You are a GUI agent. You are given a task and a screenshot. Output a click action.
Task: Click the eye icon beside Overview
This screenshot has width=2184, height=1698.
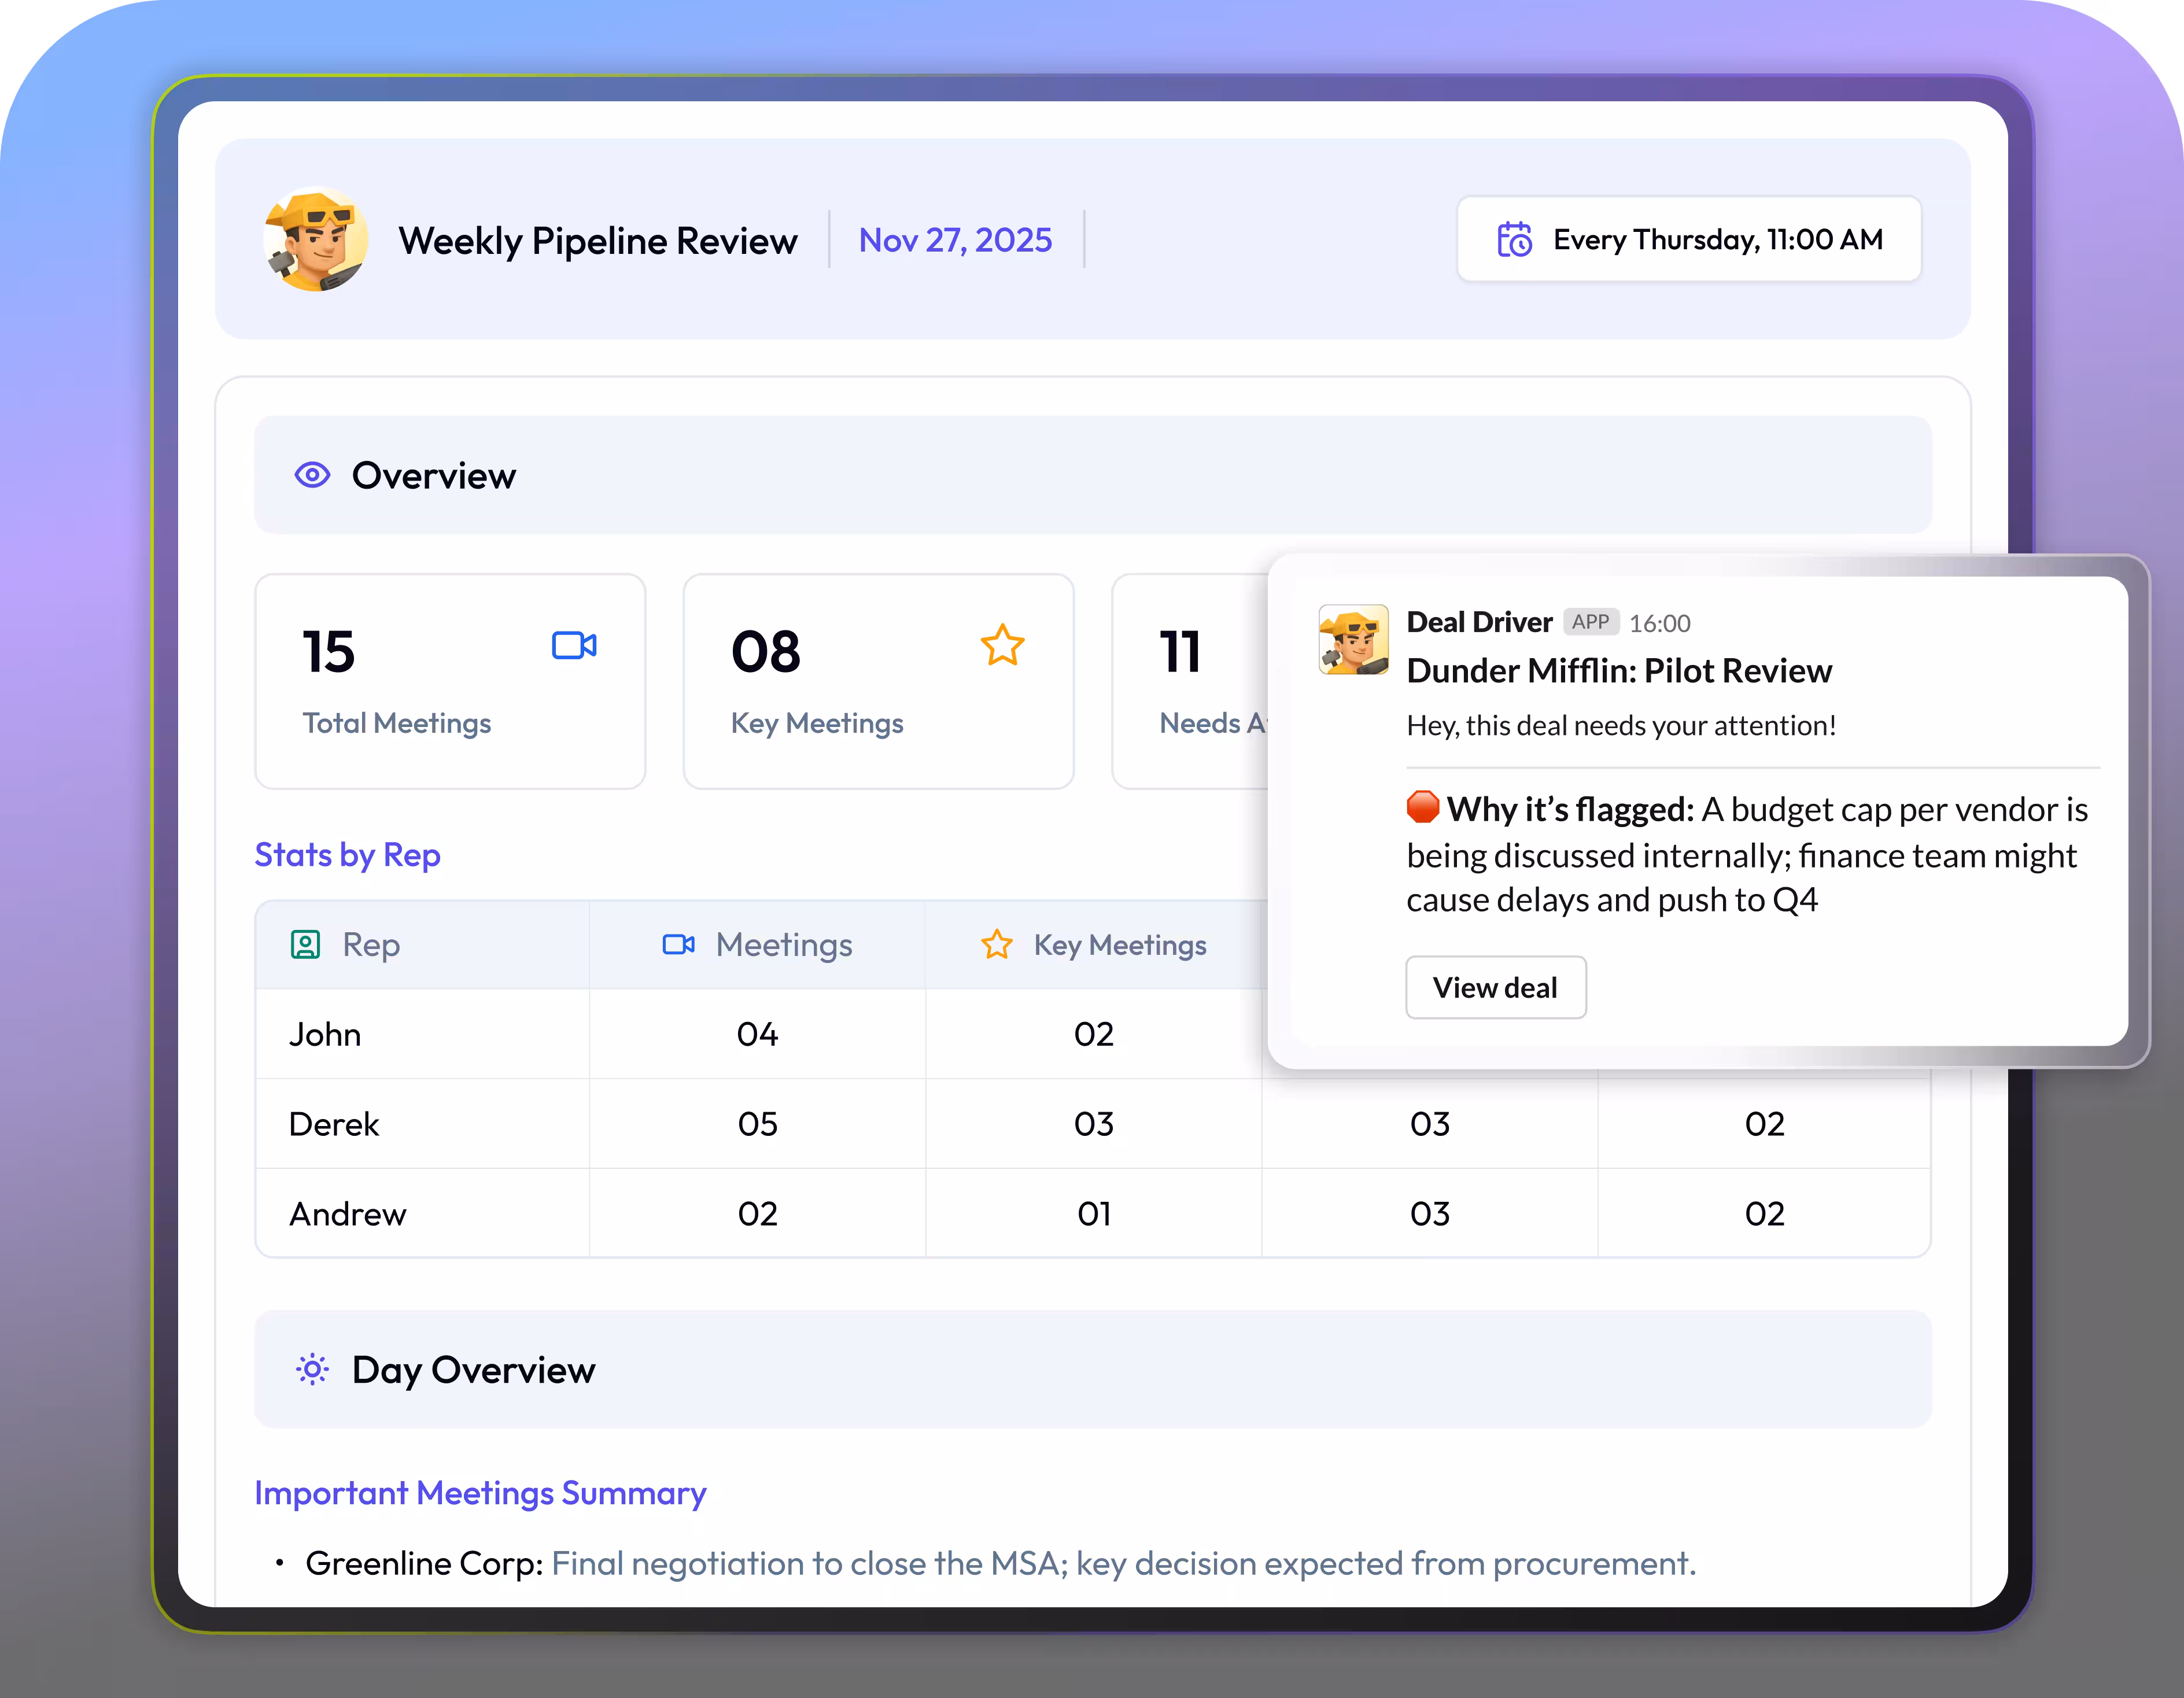[312, 475]
